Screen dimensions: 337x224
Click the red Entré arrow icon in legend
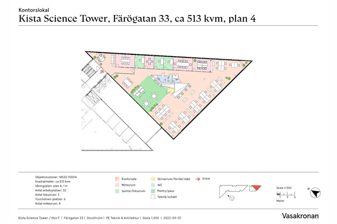click(x=197, y=178)
